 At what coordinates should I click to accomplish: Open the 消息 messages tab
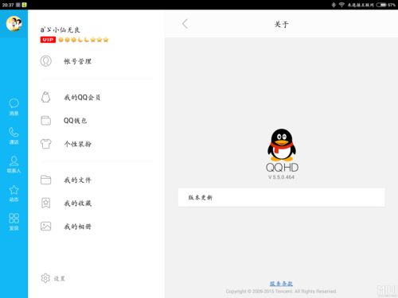[14, 107]
